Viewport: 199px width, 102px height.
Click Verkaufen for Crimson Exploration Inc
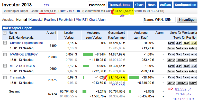[x=182, y=48]
